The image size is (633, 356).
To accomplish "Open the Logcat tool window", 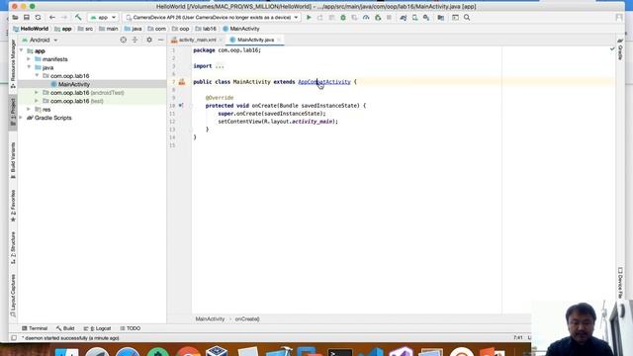I will pos(97,328).
